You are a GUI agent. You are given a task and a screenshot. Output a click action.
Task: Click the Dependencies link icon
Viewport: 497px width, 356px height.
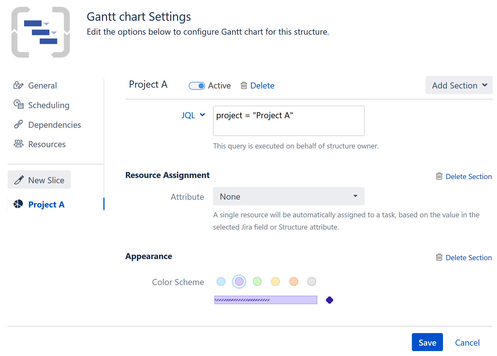point(19,124)
